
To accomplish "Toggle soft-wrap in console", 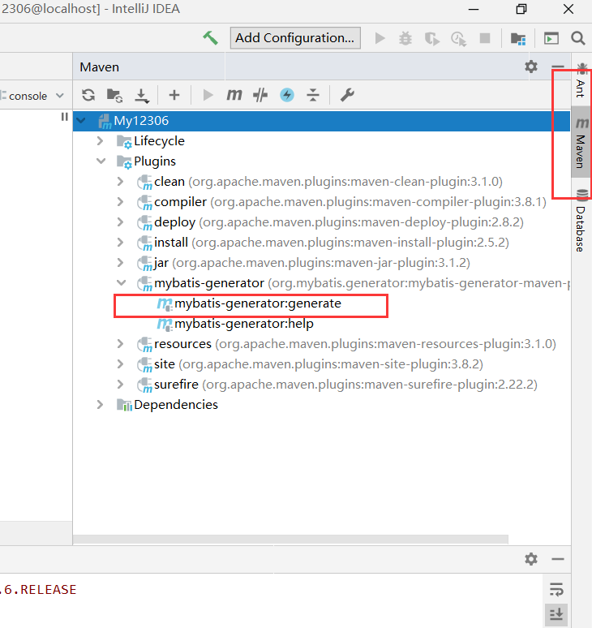I will click(x=556, y=590).
